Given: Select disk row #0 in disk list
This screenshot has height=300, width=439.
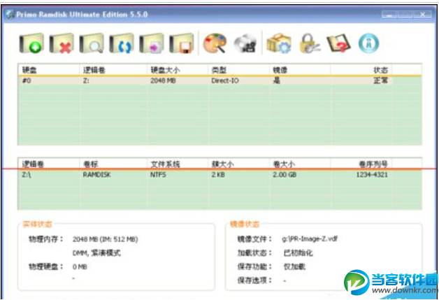Looking at the screenshot, I should click(219, 80).
